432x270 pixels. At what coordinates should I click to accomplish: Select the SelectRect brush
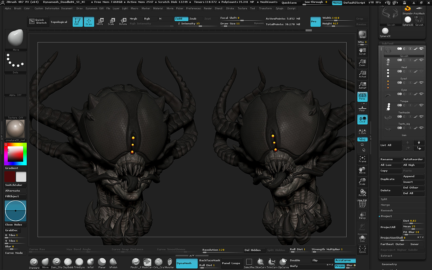(249, 264)
